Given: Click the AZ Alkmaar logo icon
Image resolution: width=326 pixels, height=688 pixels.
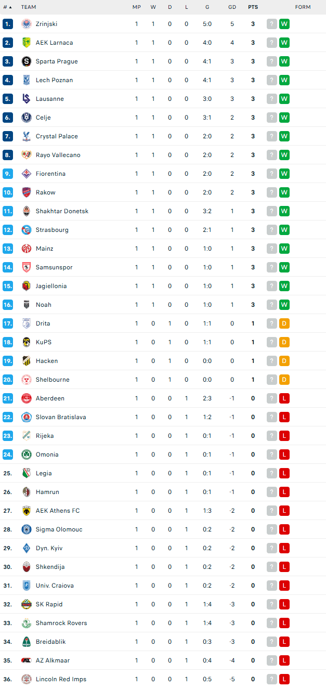Looking at the screenshot, I should [x=26, y=660].
